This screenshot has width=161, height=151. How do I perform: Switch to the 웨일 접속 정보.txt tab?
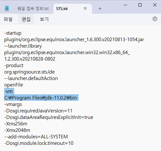click(33, 8)
